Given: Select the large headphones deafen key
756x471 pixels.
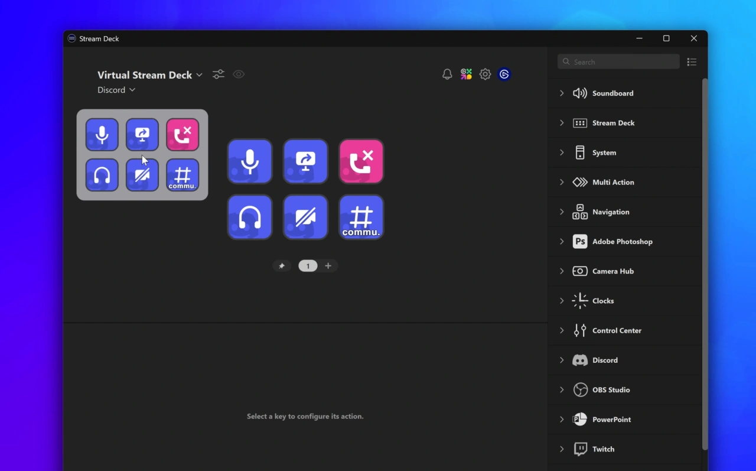Looking at the screenshot, I should pos(250,217).
